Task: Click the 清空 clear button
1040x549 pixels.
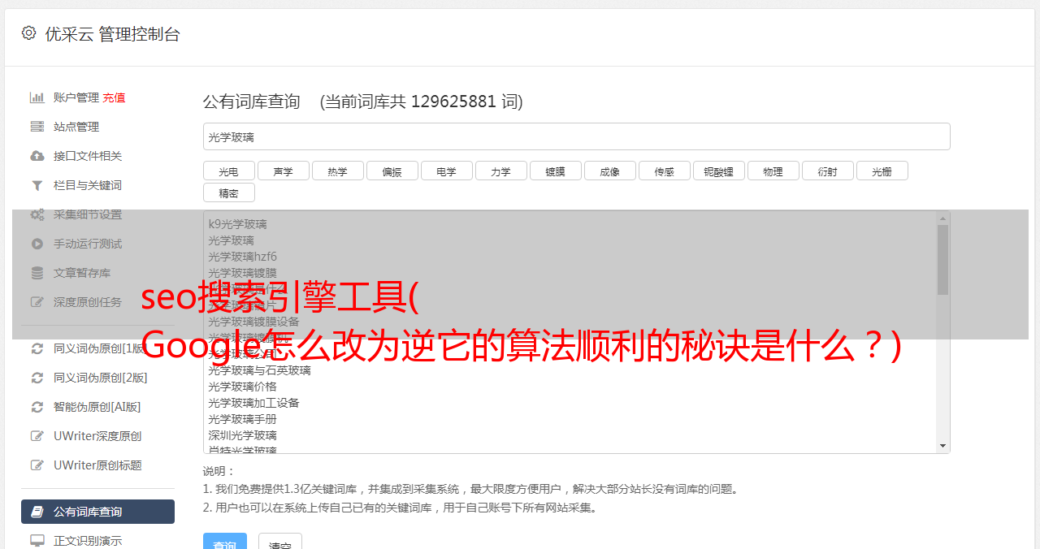Action: click(280, 543)
